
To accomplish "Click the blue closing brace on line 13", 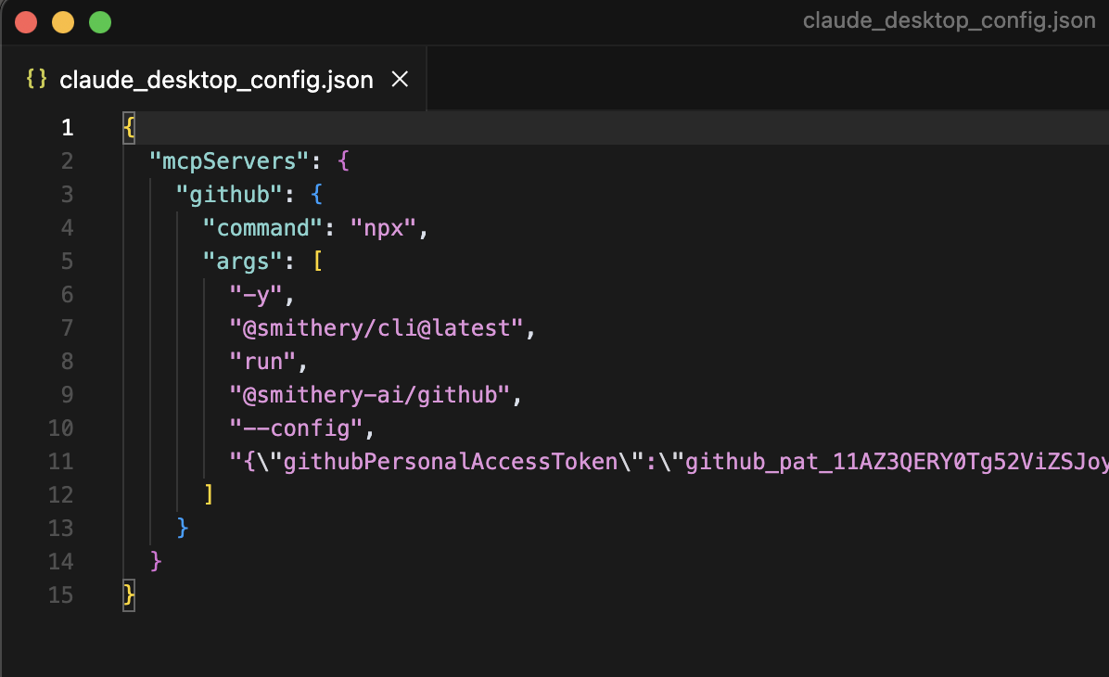I will 183,528.
